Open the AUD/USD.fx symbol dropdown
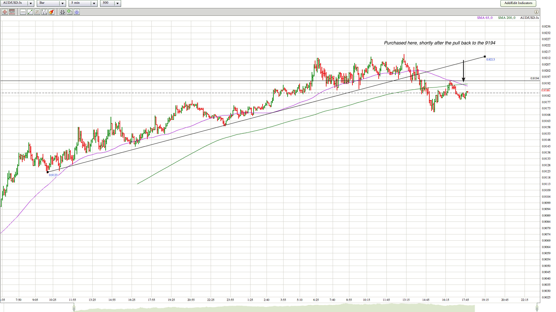This screenshot has width=556, height=312. (x=30, y=3)
